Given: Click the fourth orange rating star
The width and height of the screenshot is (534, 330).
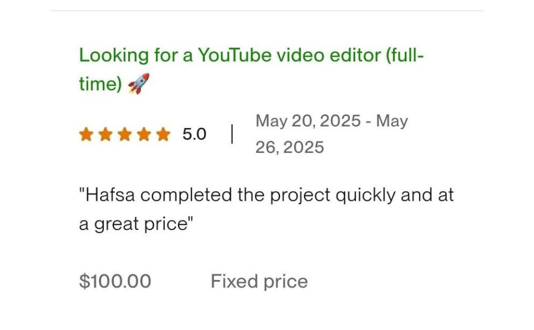Looking at the screenshot, I should coord(144,134).
